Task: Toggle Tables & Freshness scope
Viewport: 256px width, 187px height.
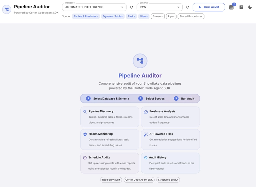Action: click(x=86, y=16)
